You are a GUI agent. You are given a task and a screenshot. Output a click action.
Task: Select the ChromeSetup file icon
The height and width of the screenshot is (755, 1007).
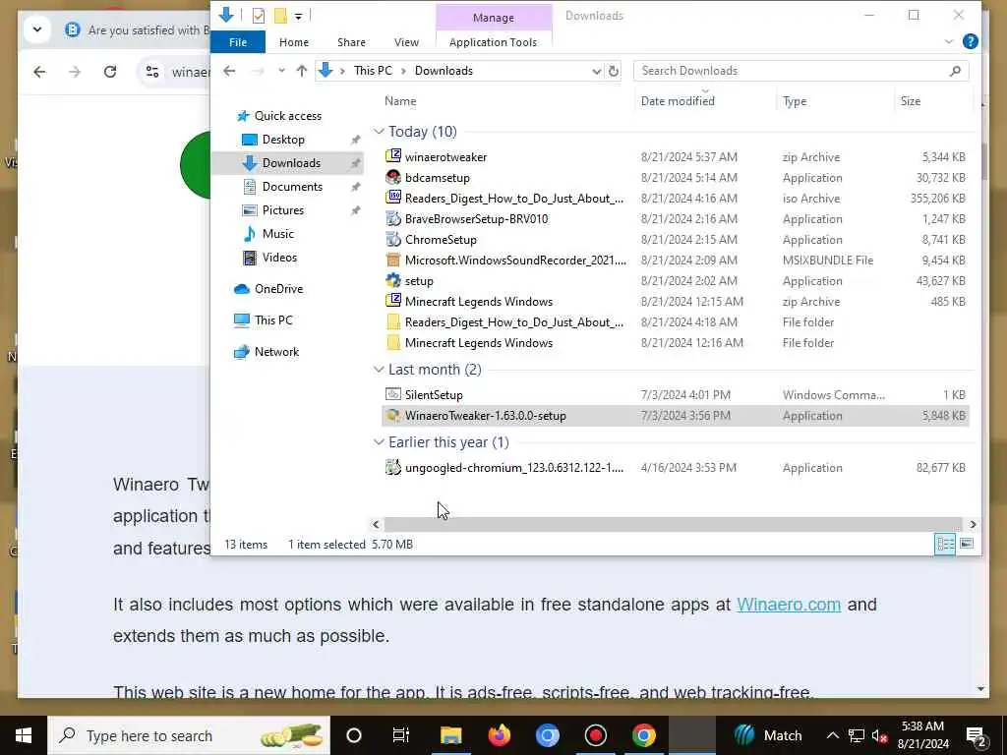[393, 239]
